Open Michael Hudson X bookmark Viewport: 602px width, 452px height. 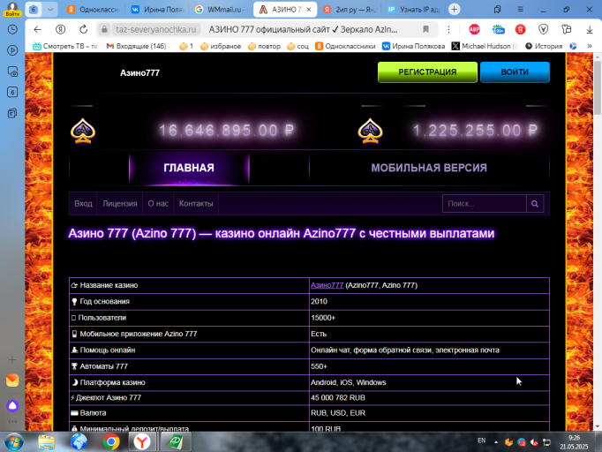pos(485,46)
